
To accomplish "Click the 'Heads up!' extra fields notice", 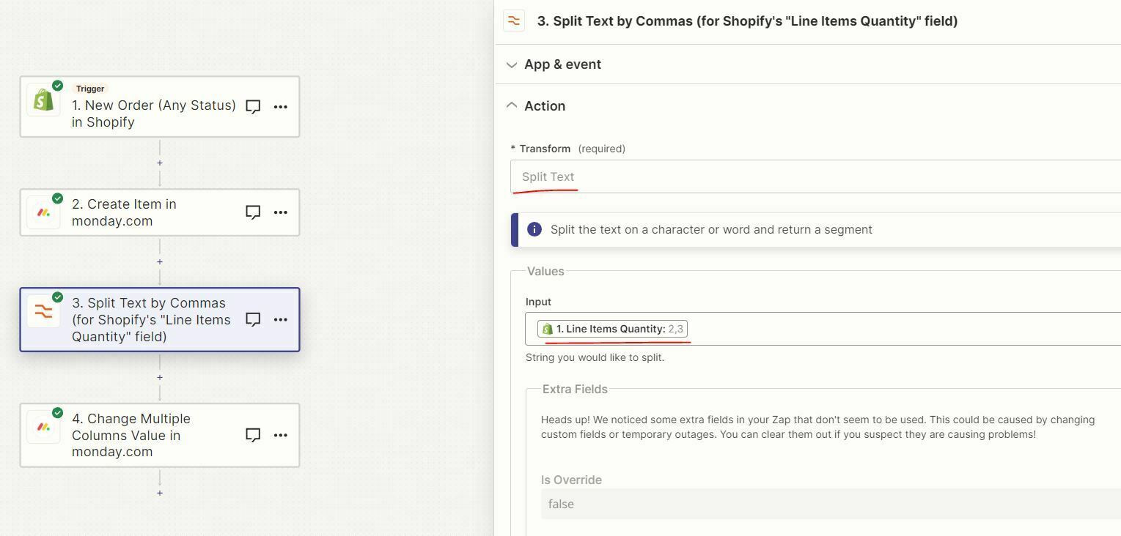I will click(x=818, y=427).
